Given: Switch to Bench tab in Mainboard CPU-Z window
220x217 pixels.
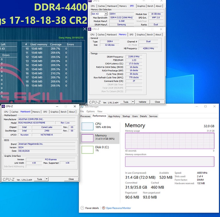Looking at the screenshot, I should click(x=64, y=112).
